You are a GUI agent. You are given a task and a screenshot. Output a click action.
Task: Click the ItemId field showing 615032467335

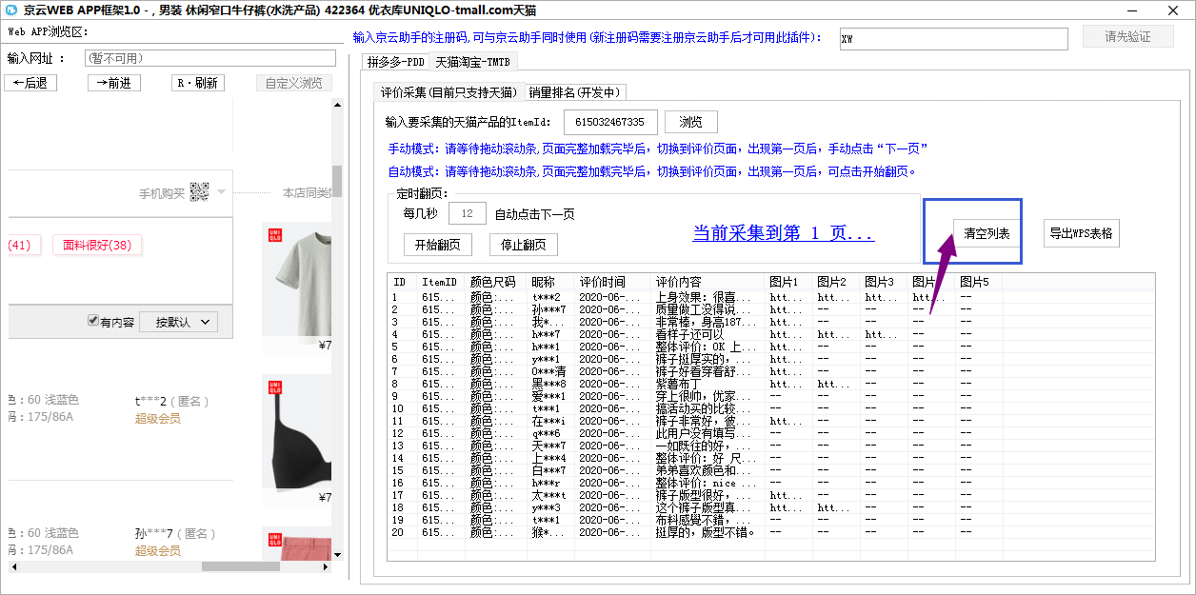pyautogui.click(x=610, y=122)
